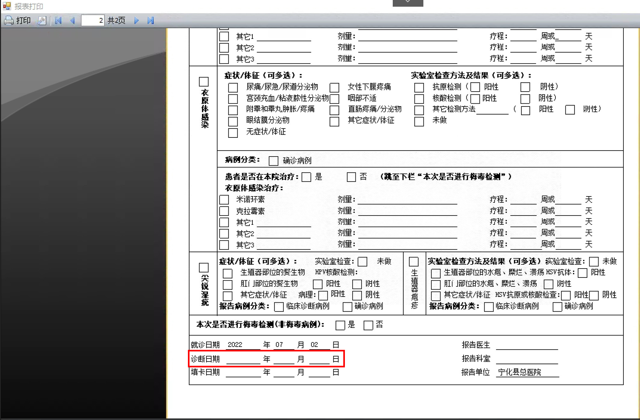Expand the top center chevron handle
Viewport: 640px width, 420px height.
[x=408, y=3]
